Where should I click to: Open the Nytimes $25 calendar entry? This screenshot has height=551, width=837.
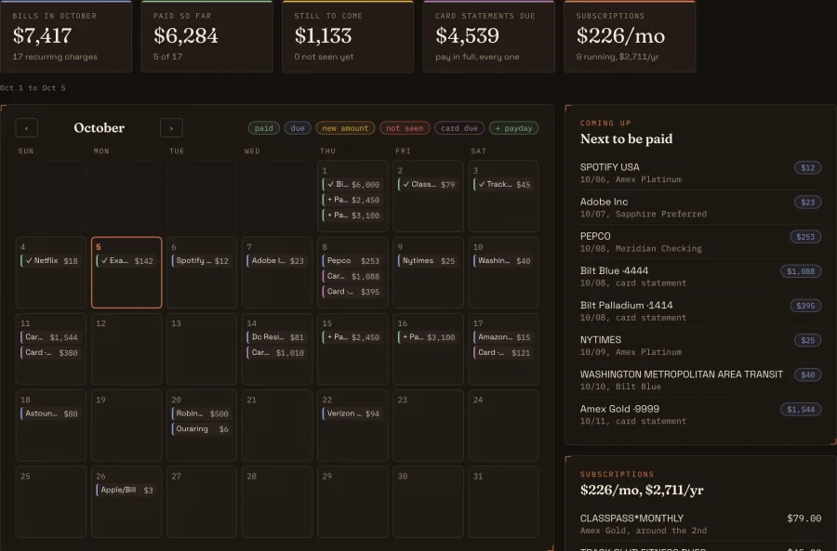click(x=428, y=261)
